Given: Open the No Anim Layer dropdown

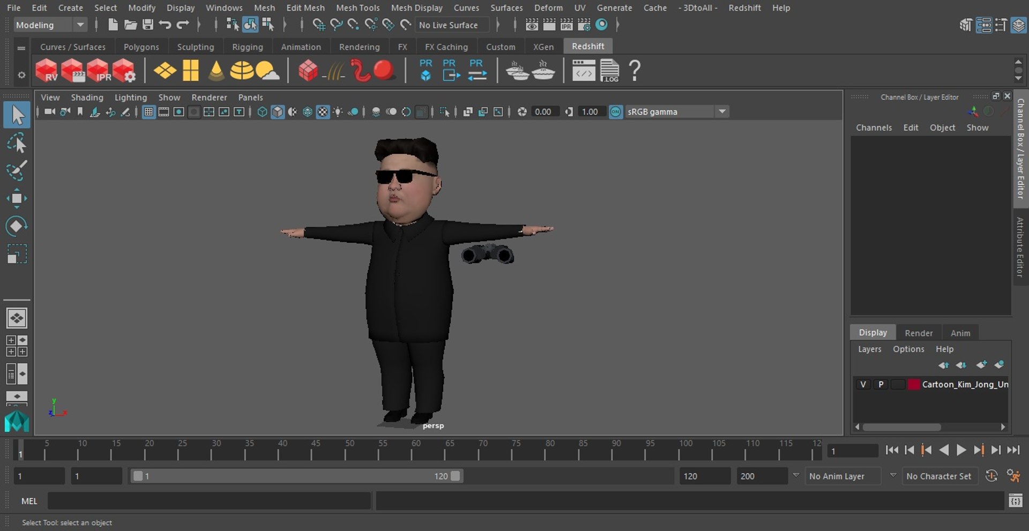Looking at the screenshot, I should coord(844,476).
